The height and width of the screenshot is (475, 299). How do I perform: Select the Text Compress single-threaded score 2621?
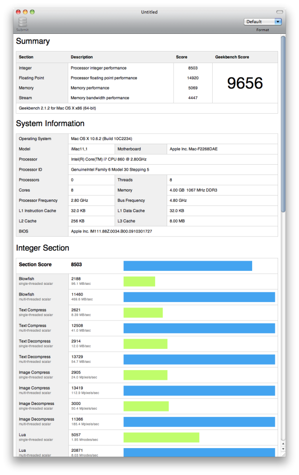point(76,310)
